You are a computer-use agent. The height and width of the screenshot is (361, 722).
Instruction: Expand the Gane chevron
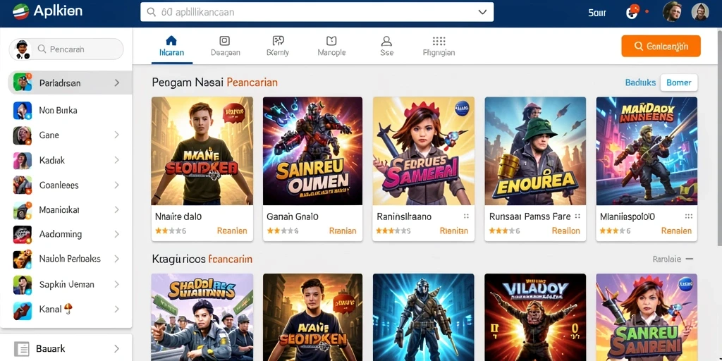tap(117, 135)
